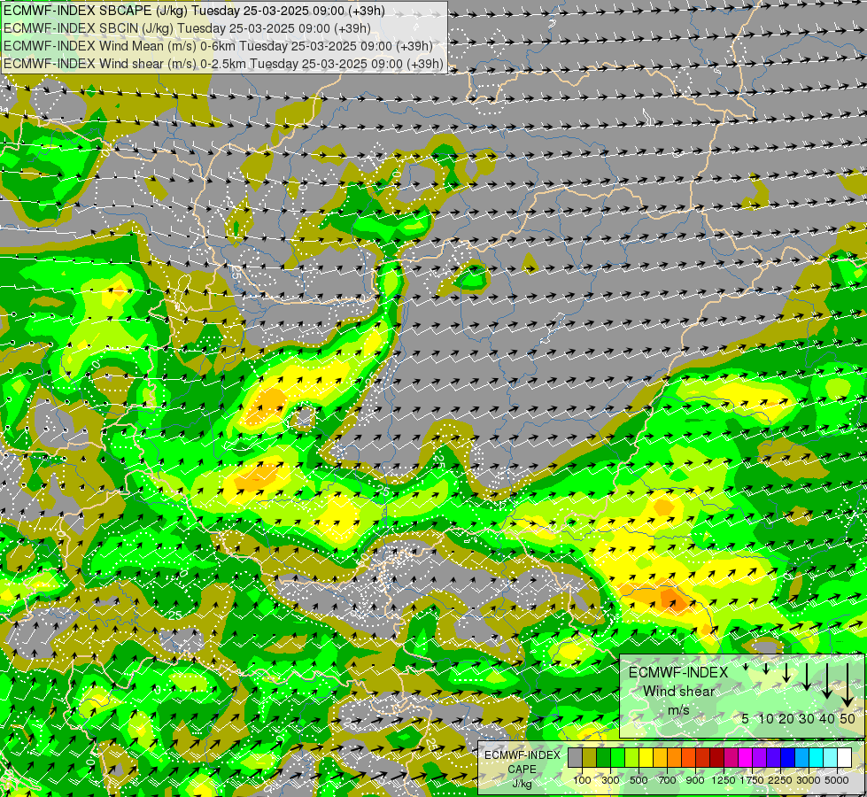867x797 pixels.
Task: Click the Wind shear 0-2.5km title line
Action: click(223, 64)
